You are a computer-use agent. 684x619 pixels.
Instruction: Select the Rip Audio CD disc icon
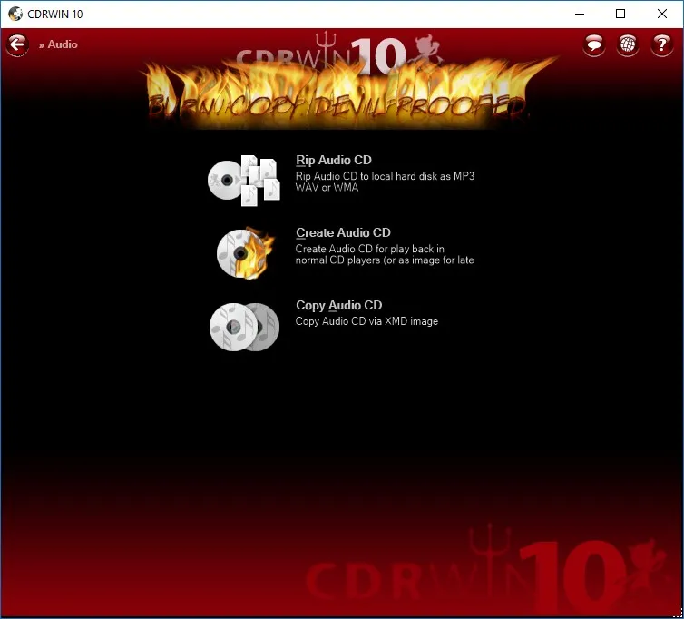244,181
